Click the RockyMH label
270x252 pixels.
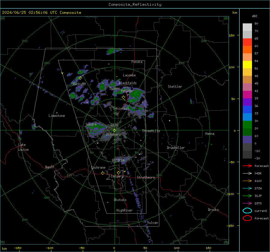point(79,84)
